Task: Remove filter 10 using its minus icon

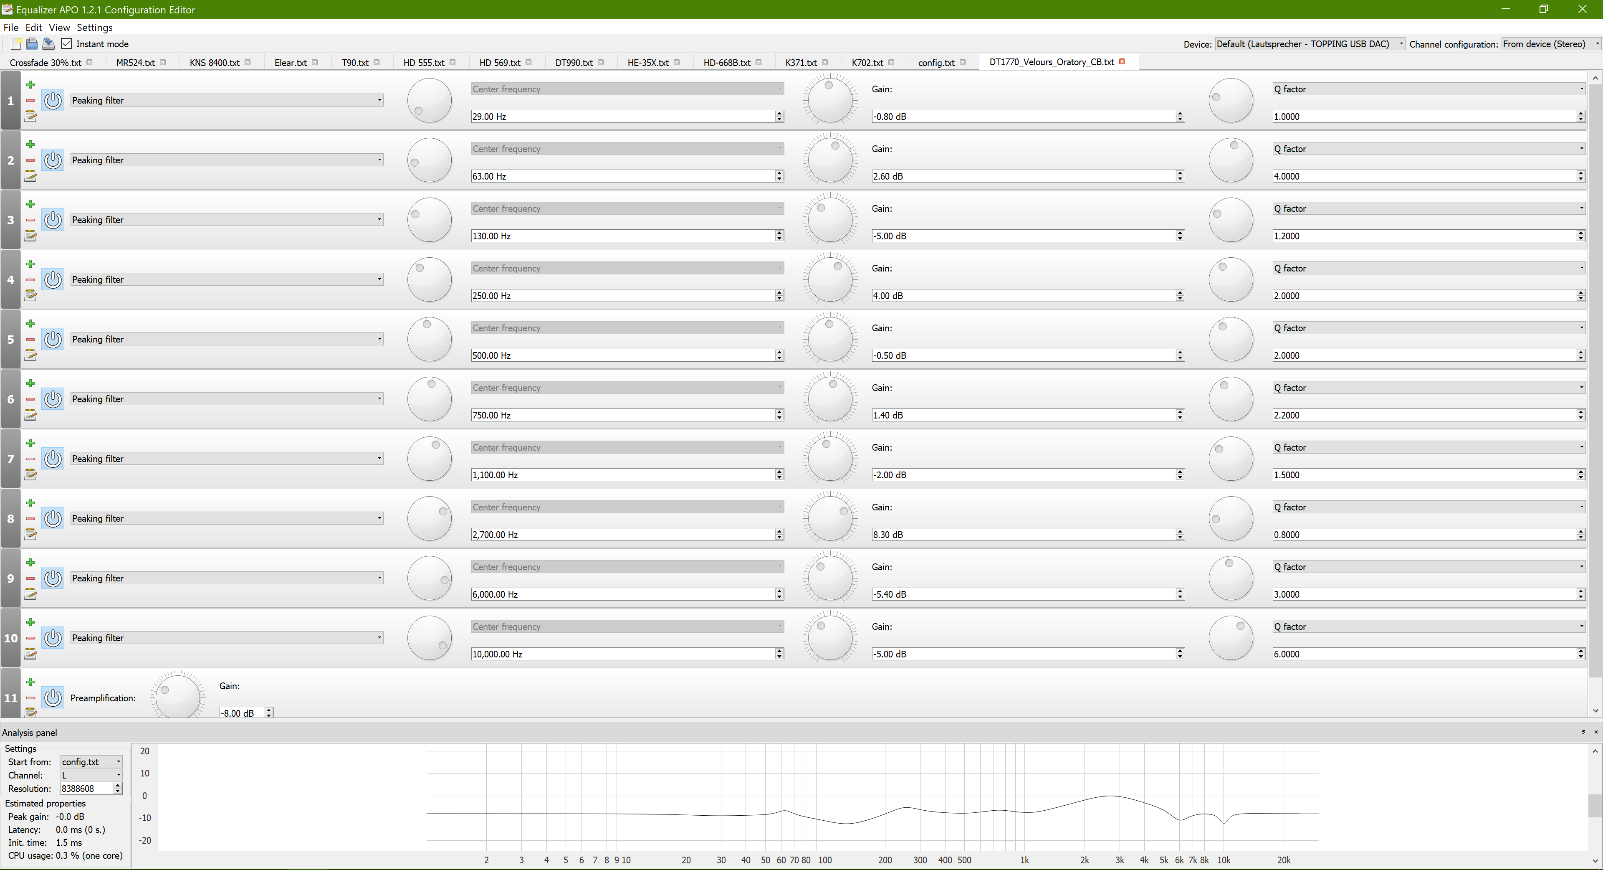Action: click(x=30, y=638)
